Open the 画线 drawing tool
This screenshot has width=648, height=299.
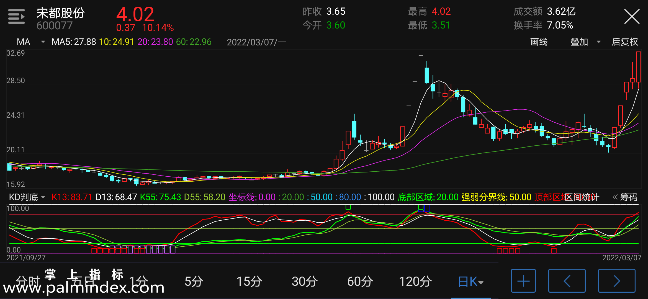pyautogui.click(x=539, y=42)
